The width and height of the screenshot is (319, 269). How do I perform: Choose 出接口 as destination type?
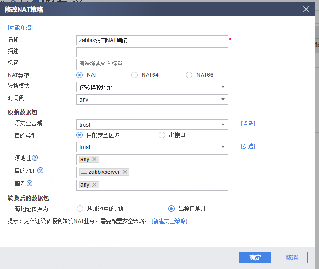click(x=162, y=135)
